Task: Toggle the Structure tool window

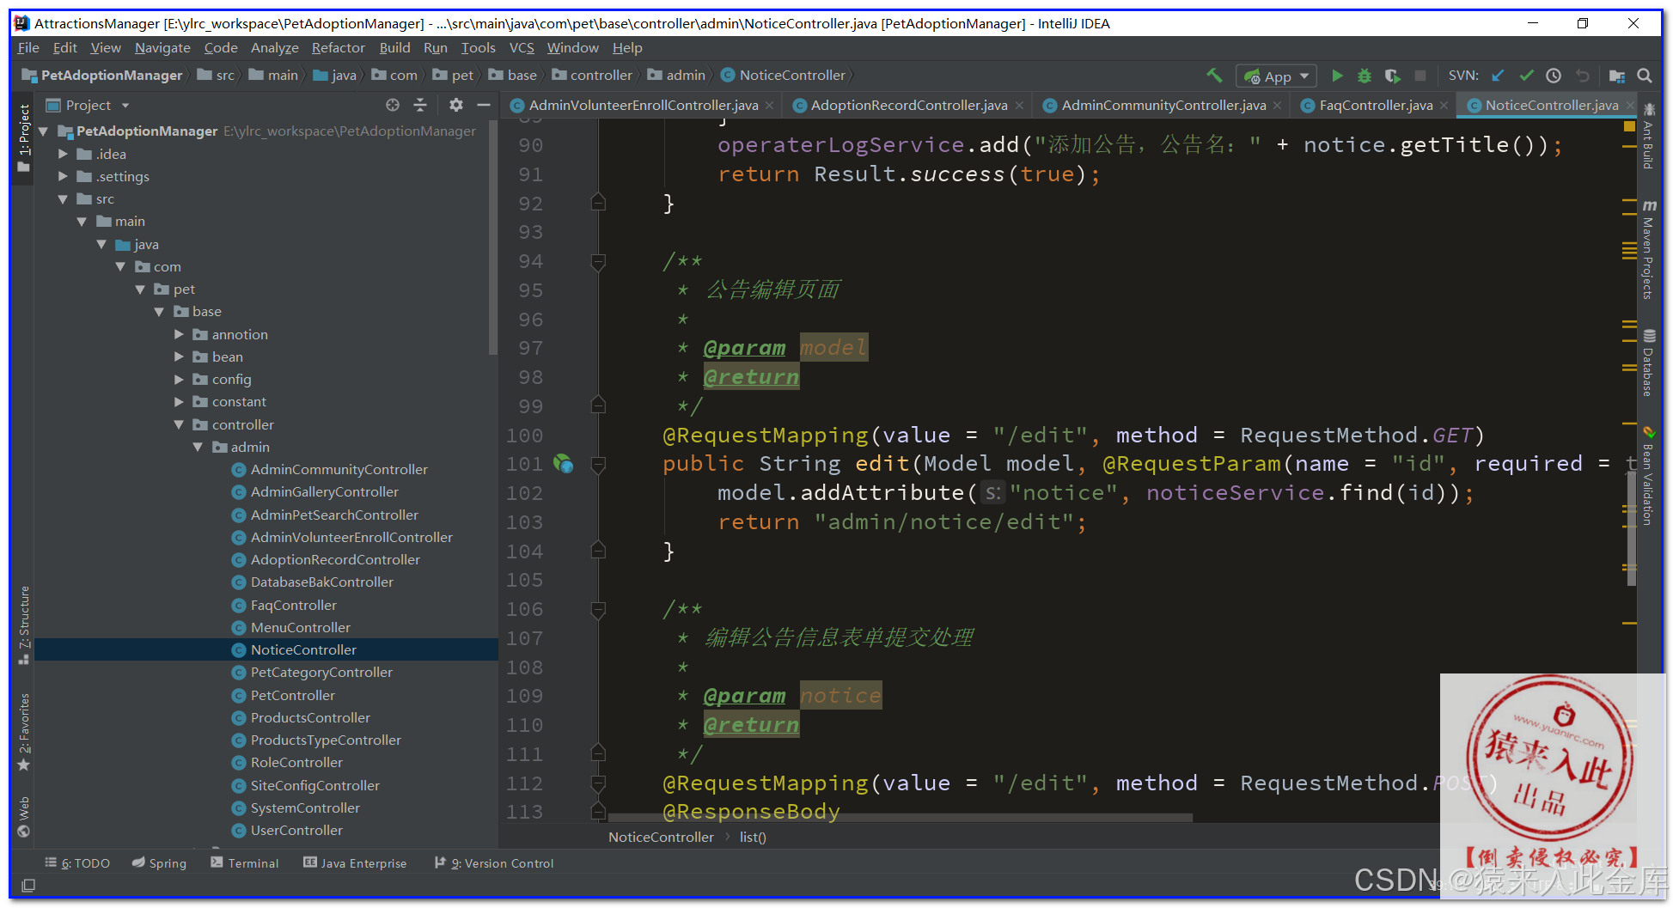Action: (24, 625)
